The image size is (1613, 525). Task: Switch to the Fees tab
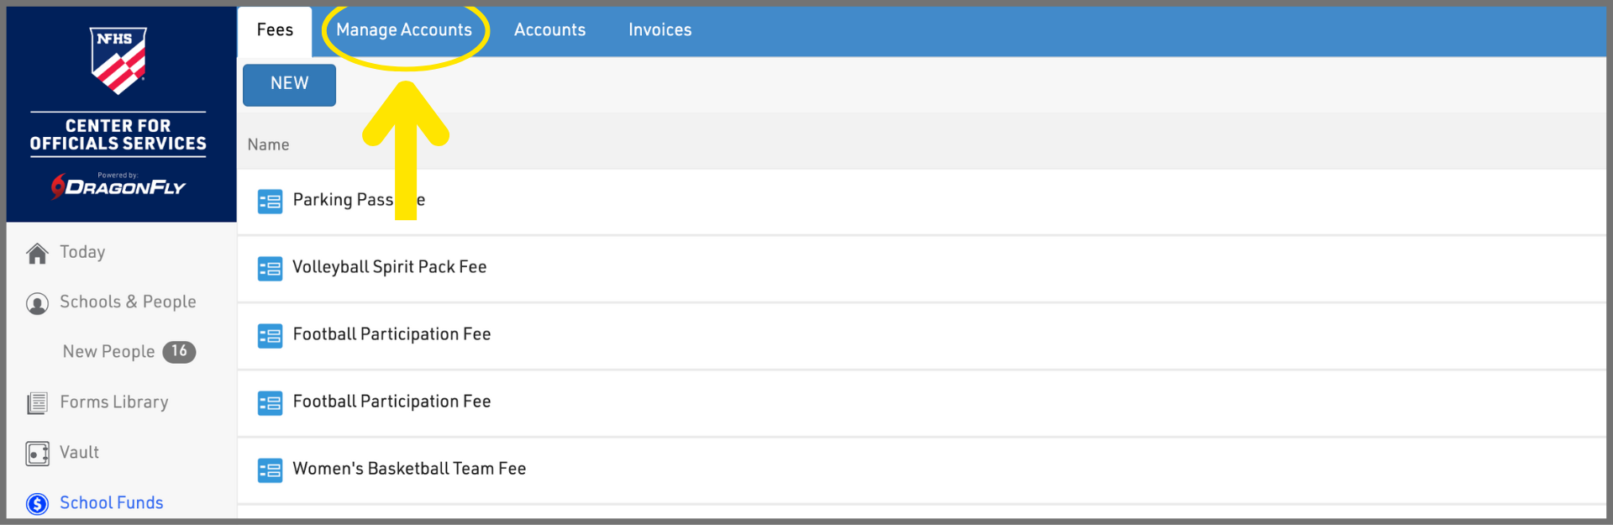[x=275, y=30]
